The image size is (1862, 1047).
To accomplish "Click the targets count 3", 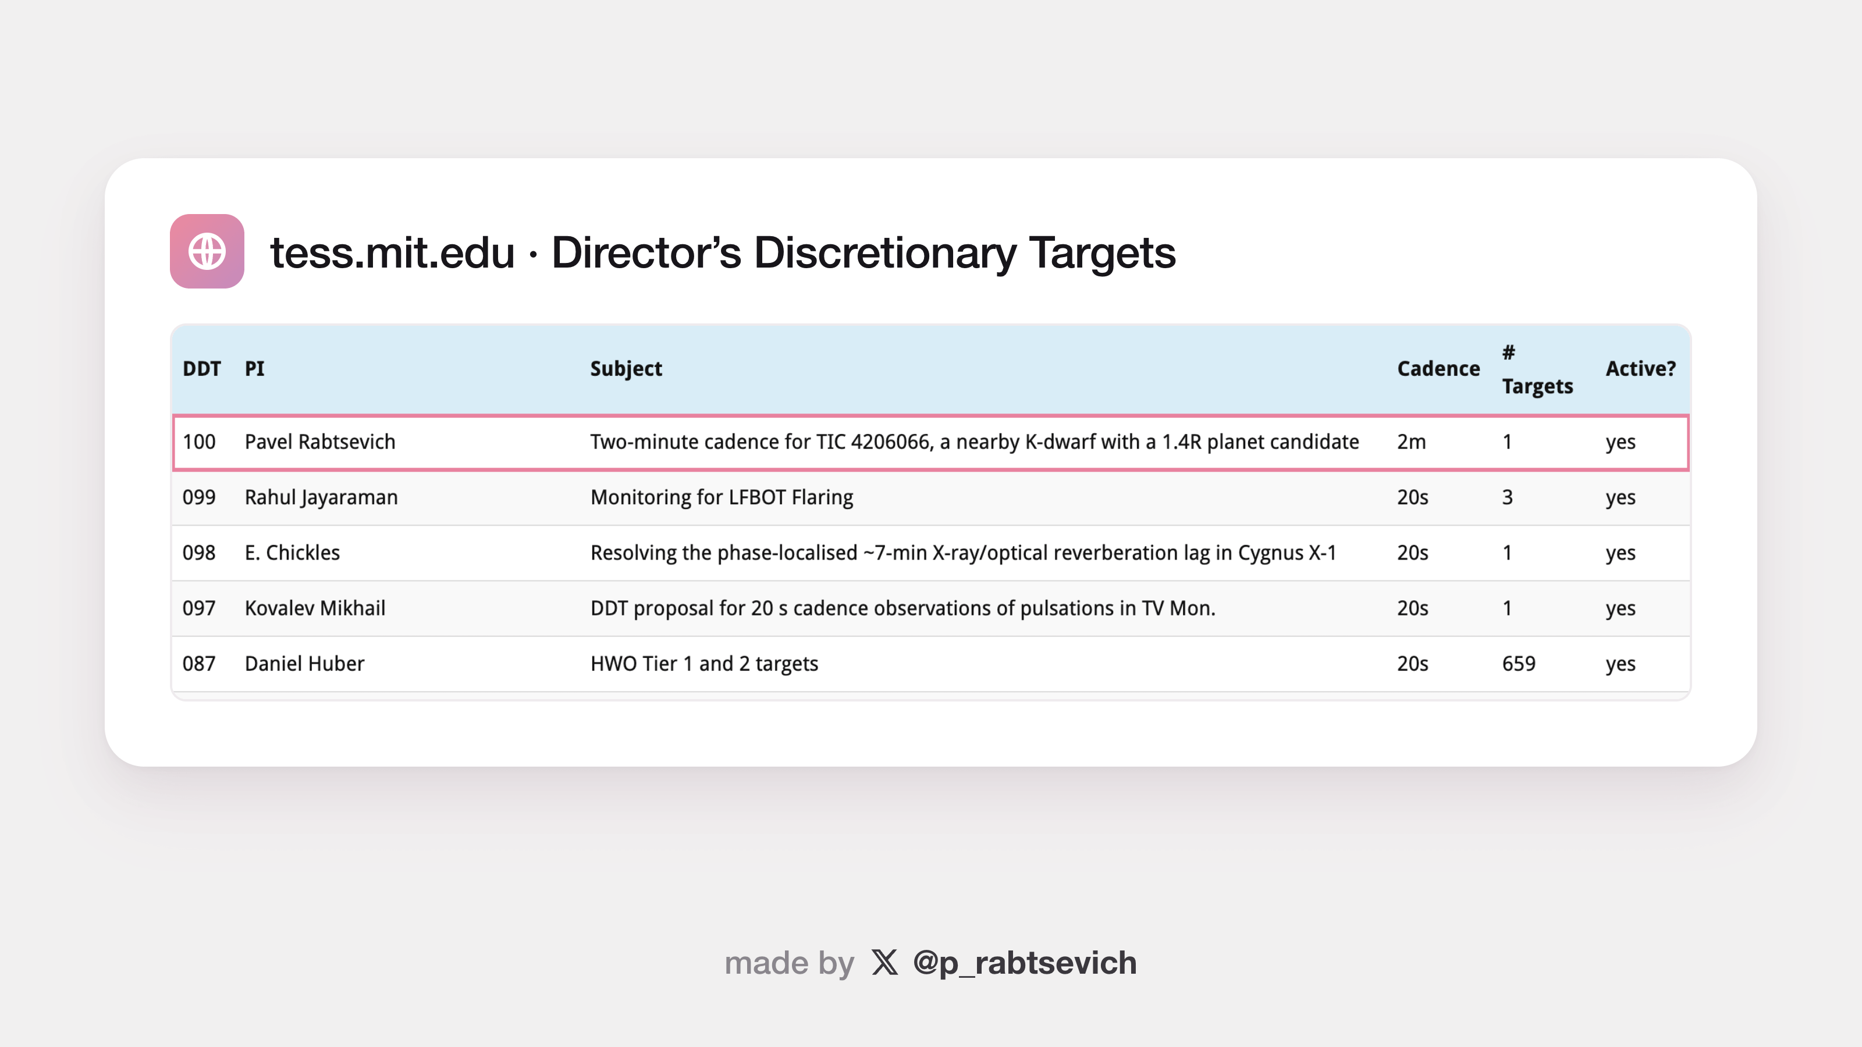I will click(1507, 497).
